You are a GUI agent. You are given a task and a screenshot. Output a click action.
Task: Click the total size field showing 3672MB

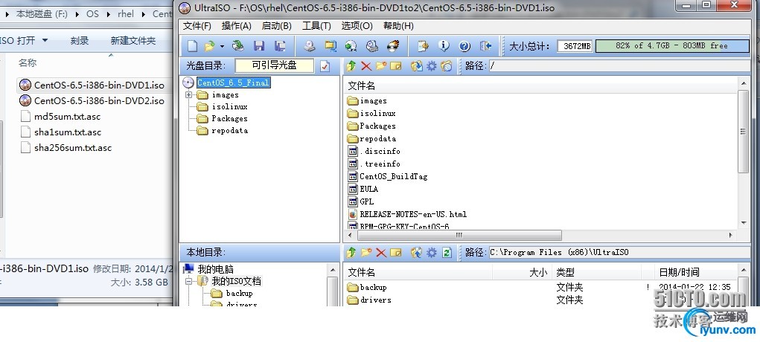click(x=575, y=46)
